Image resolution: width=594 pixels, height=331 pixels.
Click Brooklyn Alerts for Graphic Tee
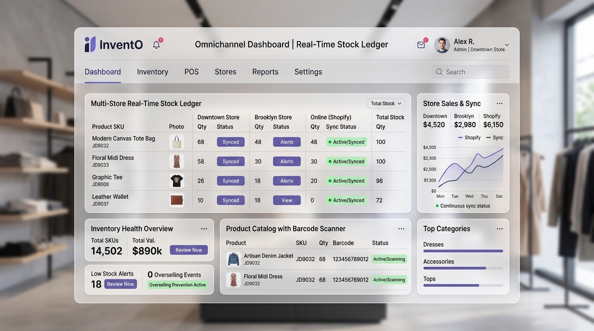tap(287, 181)
